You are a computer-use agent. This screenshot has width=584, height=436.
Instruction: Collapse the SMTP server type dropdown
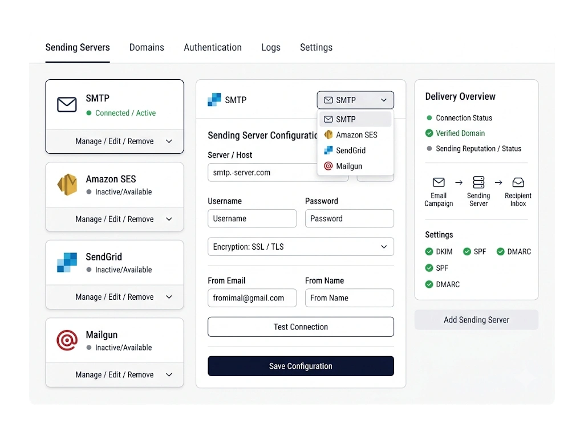point(355,100)
